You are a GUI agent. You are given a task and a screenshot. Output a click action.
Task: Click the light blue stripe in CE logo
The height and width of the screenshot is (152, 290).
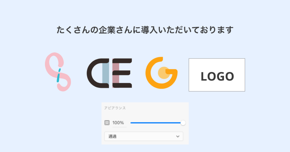tap(106, 73)
